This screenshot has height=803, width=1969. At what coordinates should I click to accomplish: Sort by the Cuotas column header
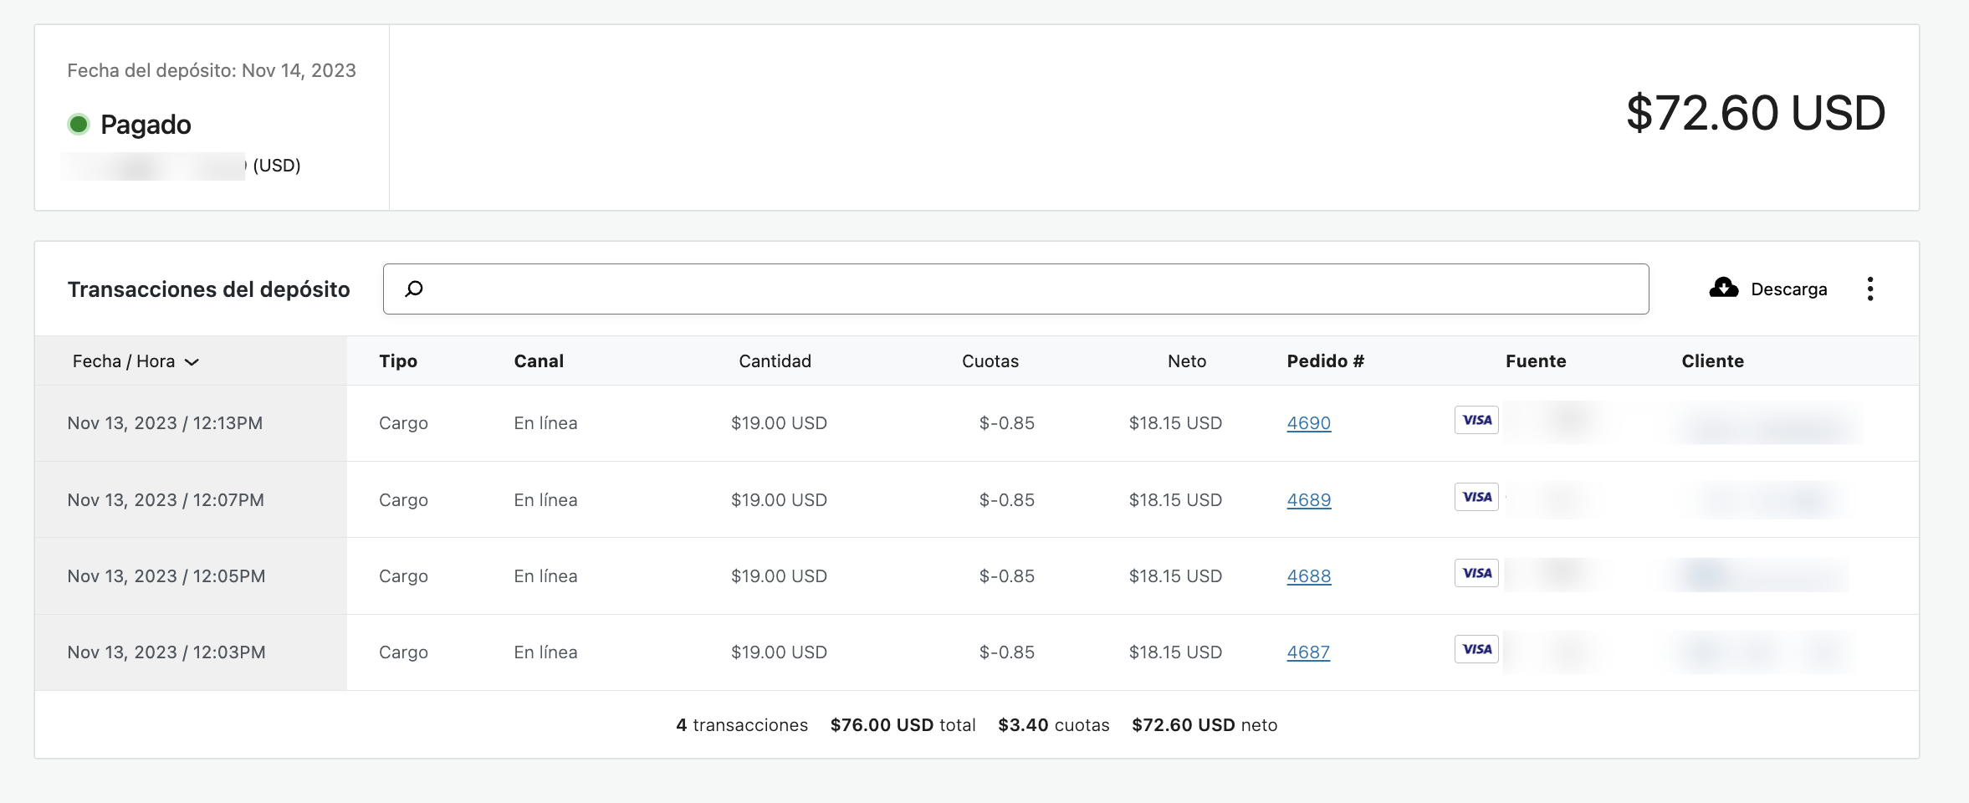990,361
